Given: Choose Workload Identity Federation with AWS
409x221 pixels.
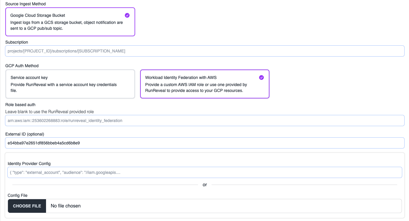Looking at the screenshot, I should pyautogui.click(x=204, y=84).
